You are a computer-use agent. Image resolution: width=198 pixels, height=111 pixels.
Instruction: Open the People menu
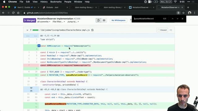pos(68,2)
